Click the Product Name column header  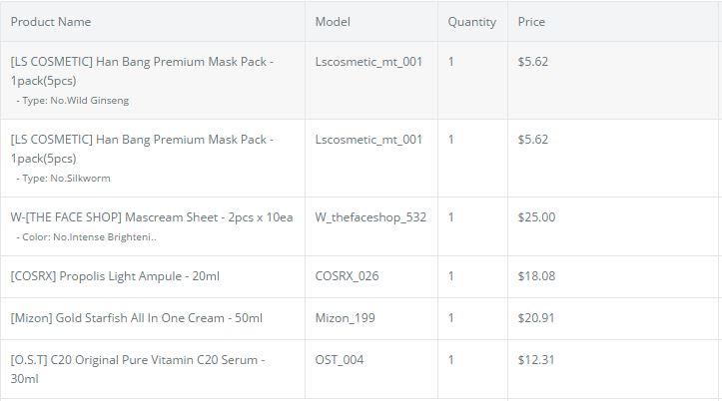[51, 22]
